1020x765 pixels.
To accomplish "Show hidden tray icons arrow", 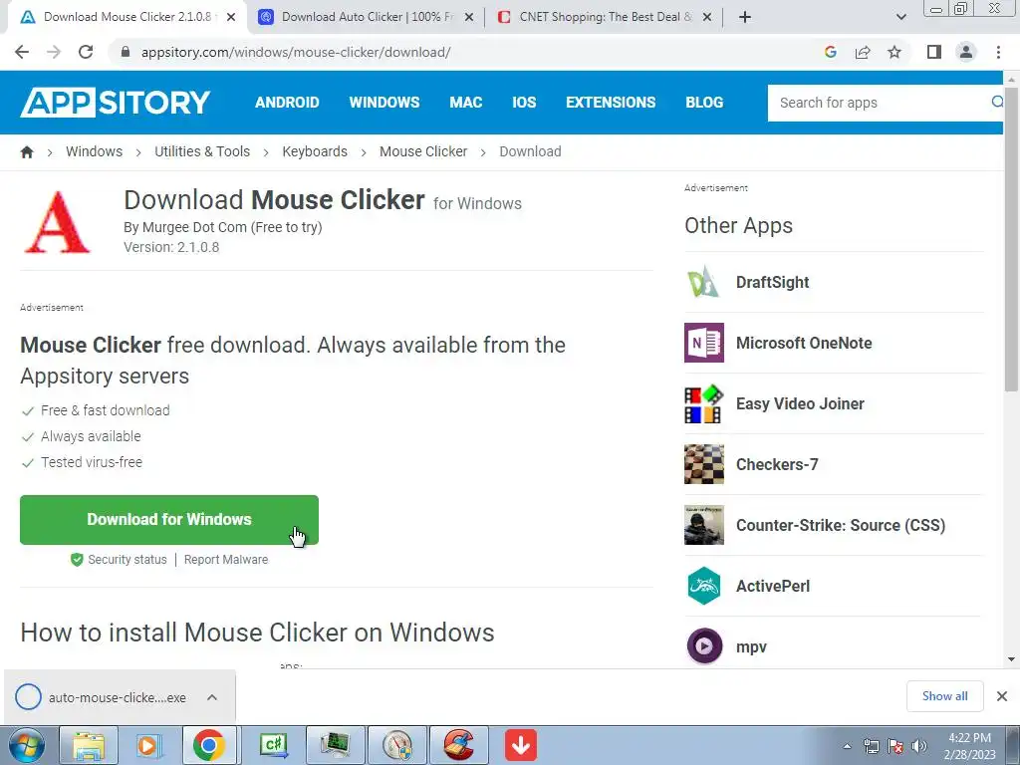I will [847, 746].
